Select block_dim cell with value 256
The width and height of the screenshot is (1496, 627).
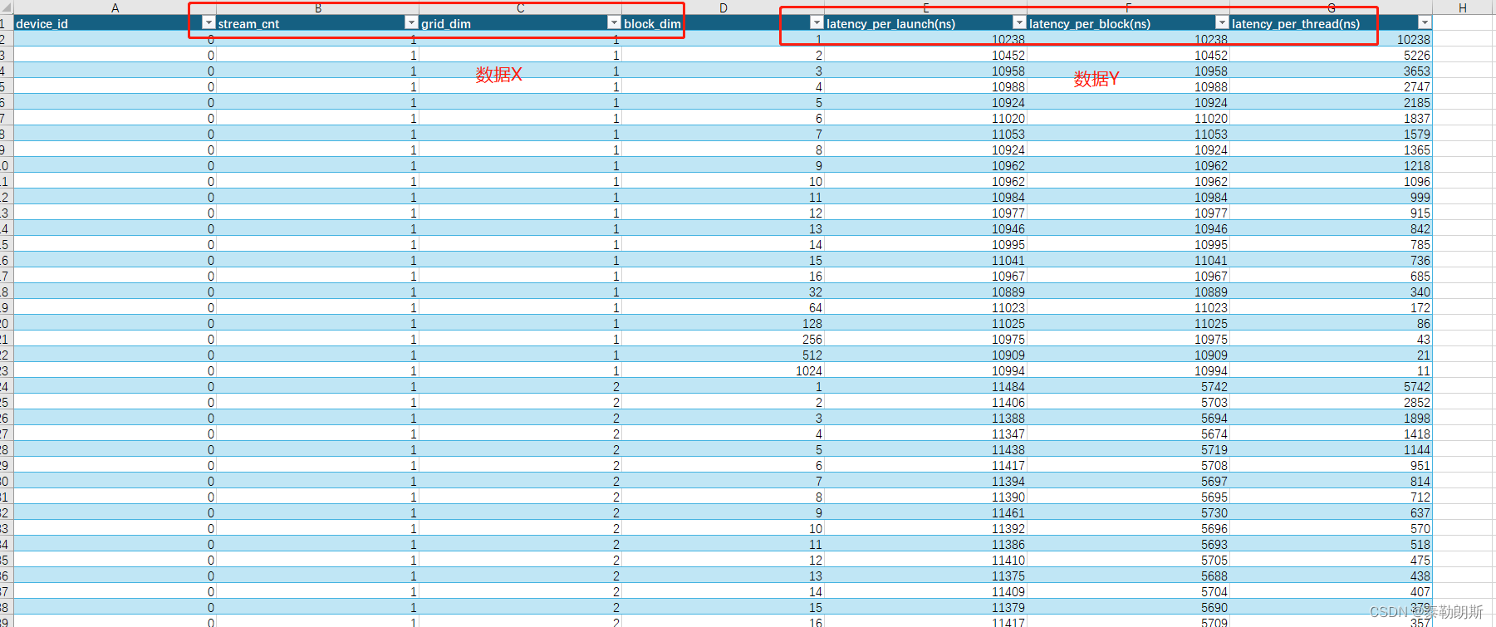pyautogui.click(x=723, y=339)
